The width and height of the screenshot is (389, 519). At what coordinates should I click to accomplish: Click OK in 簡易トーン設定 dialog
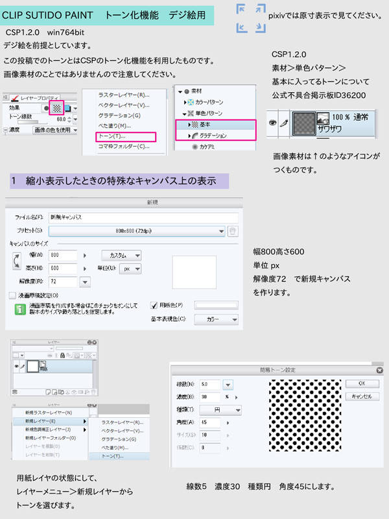click(x=362, y=383)
